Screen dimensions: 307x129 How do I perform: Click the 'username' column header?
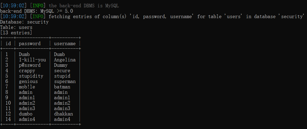point(65,44)
